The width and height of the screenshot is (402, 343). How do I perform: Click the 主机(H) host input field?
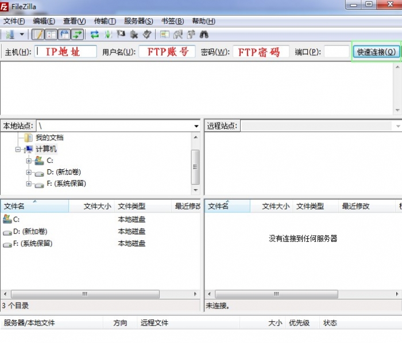[65, 52]
